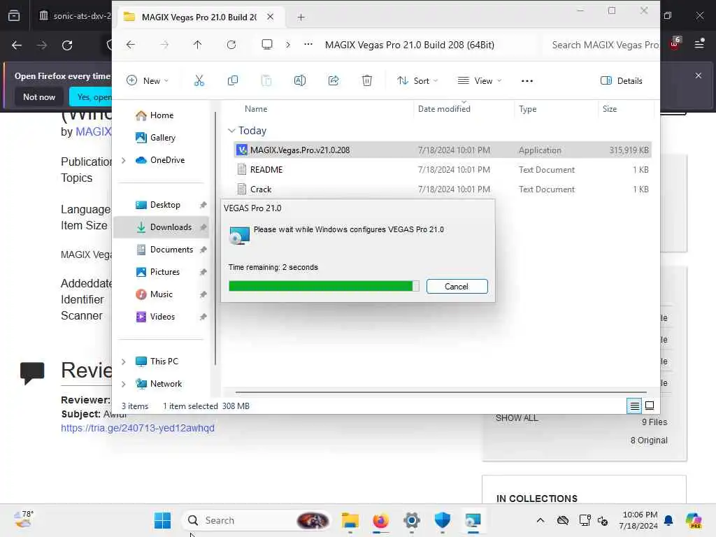This screenshot has width=716, height=537.
Task: Click the installer icon in the taskbar
Action: coord(473,520)
